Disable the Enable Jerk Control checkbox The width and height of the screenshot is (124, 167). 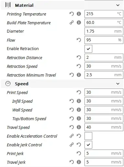pyautogui.click(x=88, y=145)
